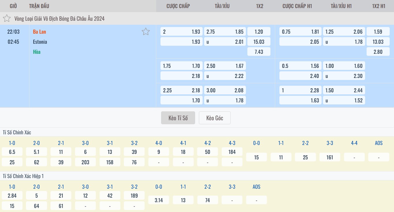Image resolution: width=394 pixels, height=212 pixels.
Task: Click the Cược Chấp column header
Action: [x=178, y=6]
